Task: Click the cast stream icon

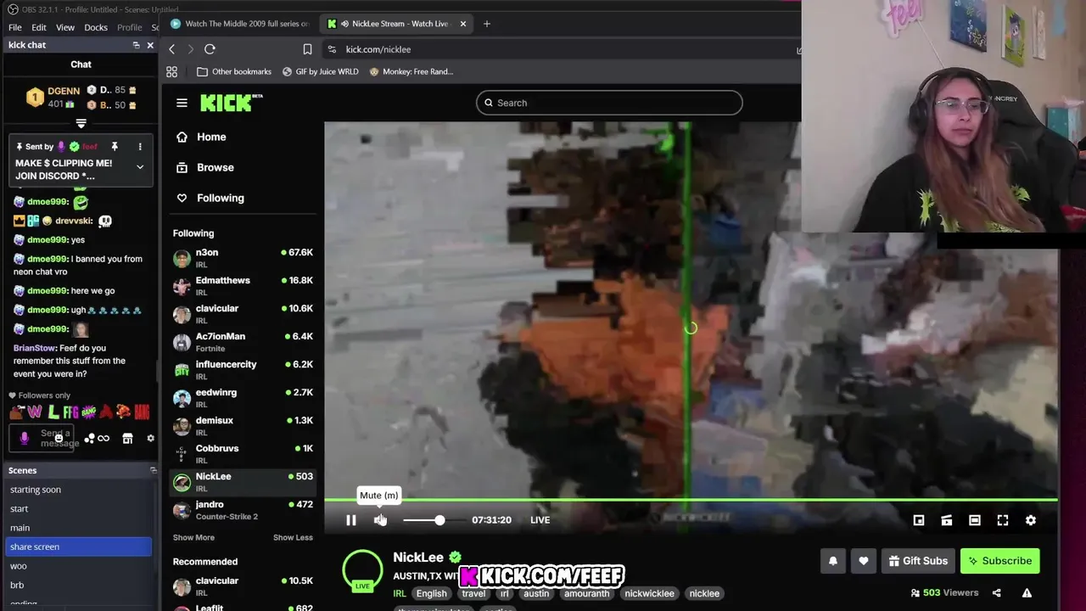Action: (947, 520)
